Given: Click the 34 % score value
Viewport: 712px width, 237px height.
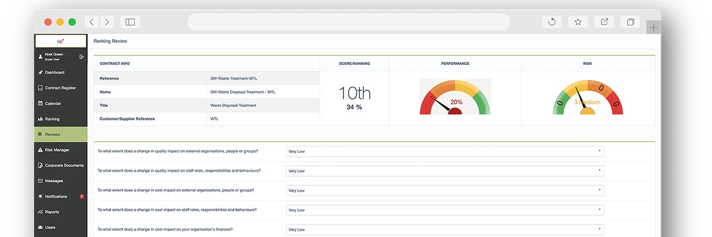Looking at the screenshot, I should tap(354, 107).
